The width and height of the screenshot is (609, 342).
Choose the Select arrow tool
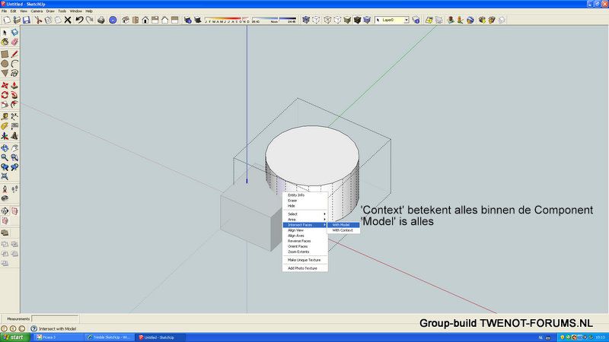(x=5, y=33)
